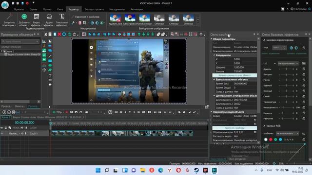Open the Tools ribbon tab
This screenshot has height=175, width=312.
point(117,9)
